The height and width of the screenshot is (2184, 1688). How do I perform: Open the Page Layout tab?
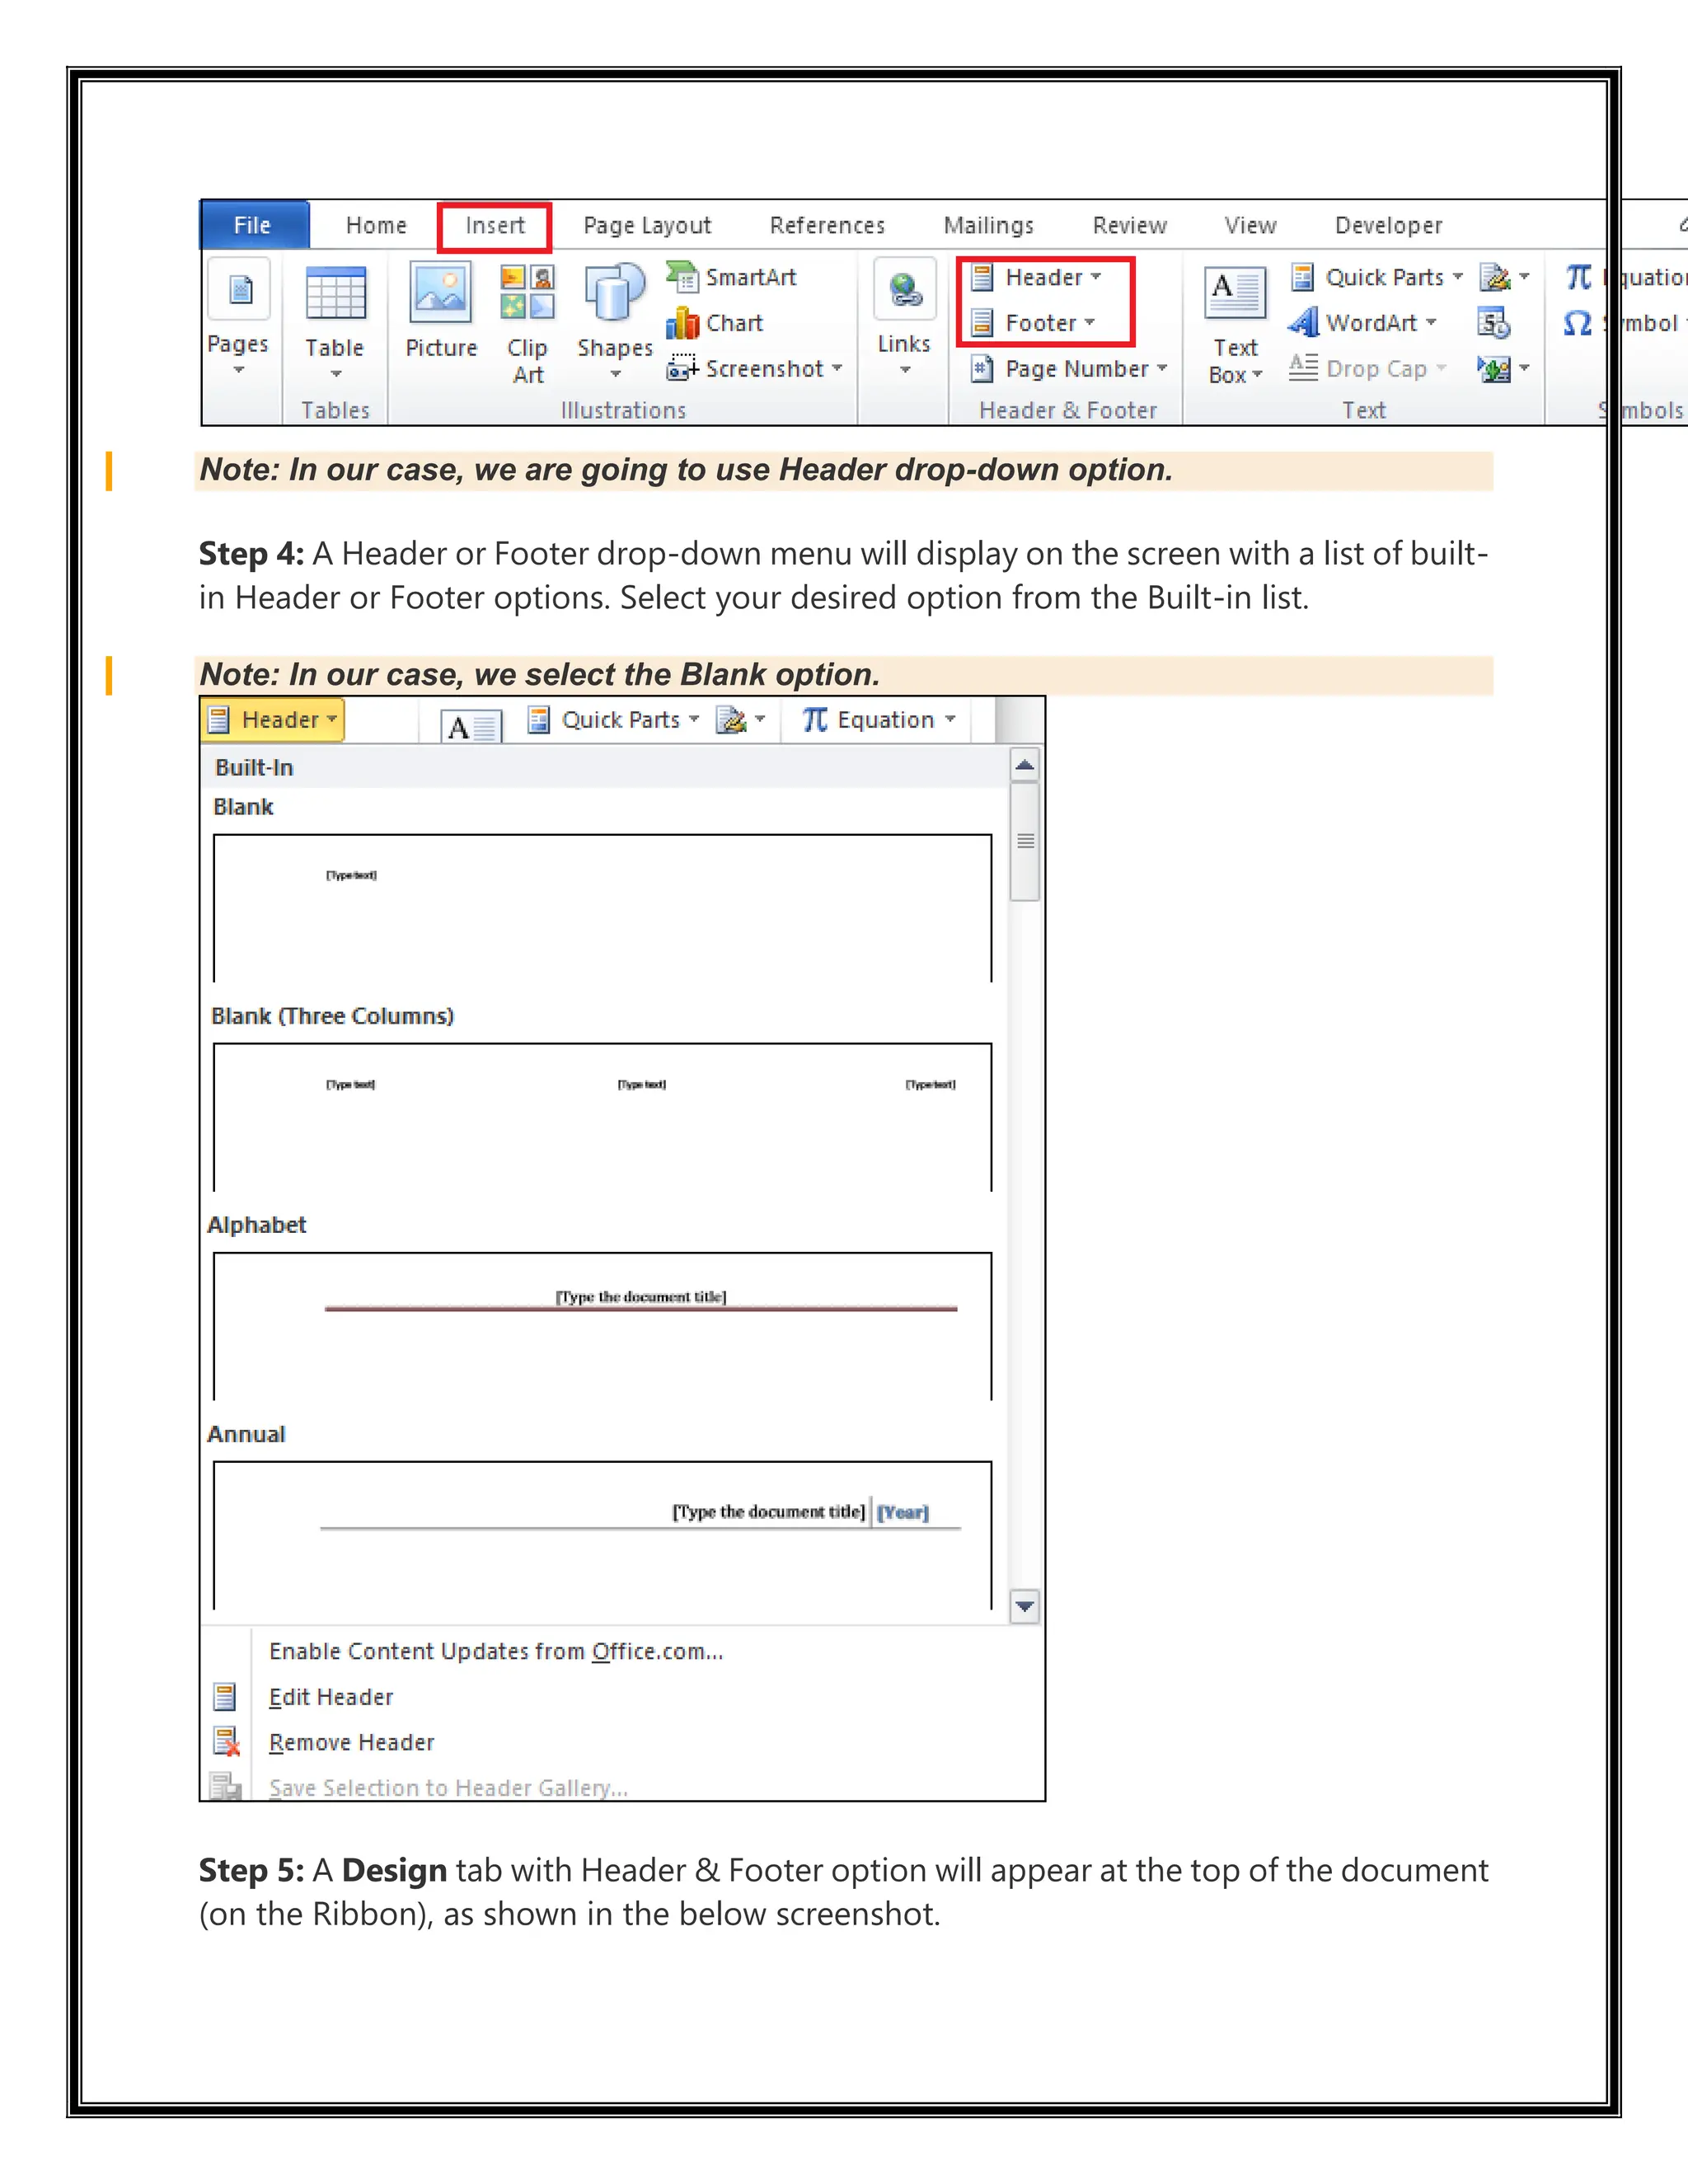(647, 225)
